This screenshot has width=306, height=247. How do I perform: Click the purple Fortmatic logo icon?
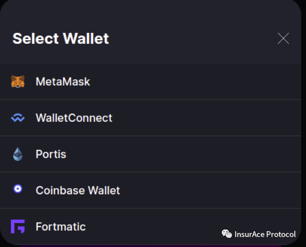(x=18, y=226)
